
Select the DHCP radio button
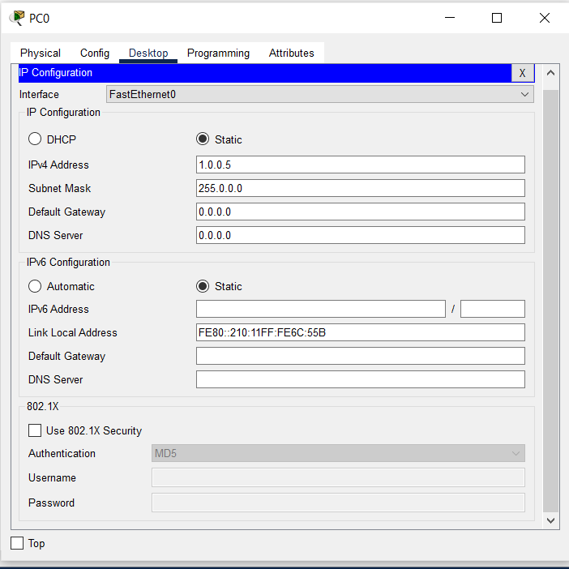click(x=35, y=139)
